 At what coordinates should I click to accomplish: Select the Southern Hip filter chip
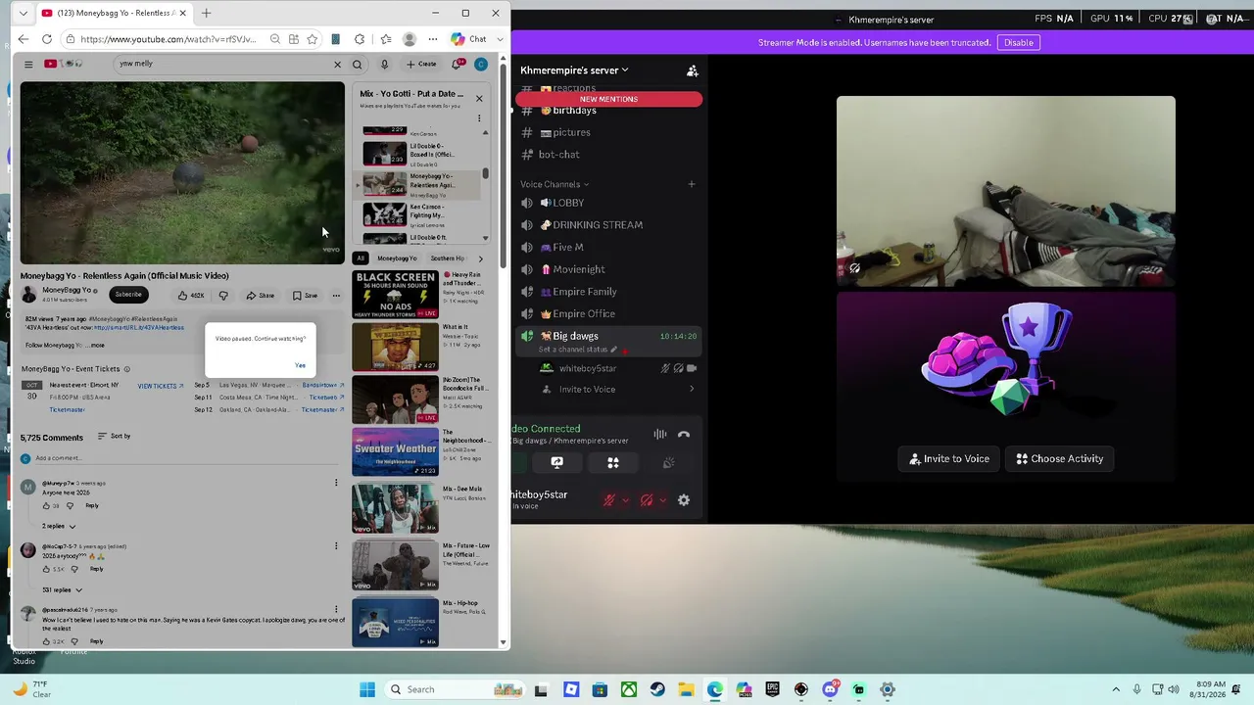[x=448, y=258]
